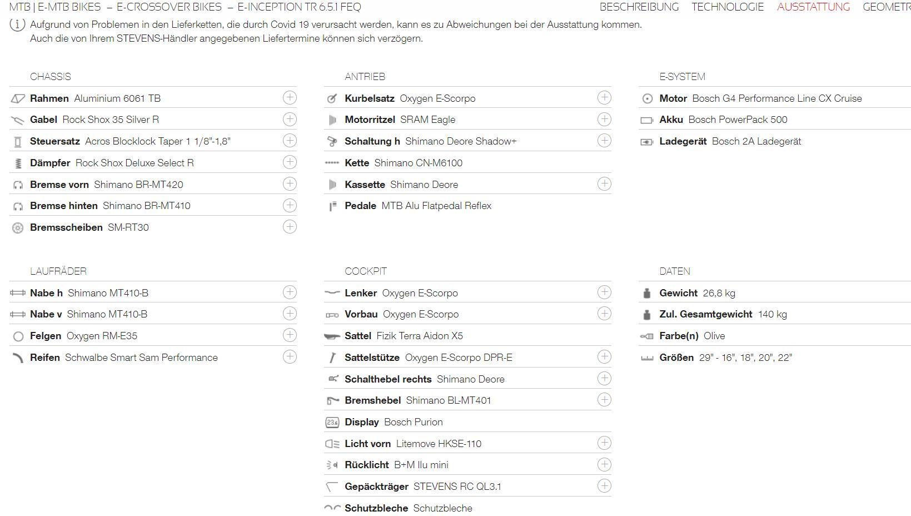Click the motor icon beside Bosch G4 Performance
The height and width of the screenshot is (516, 911).
(647, 98)
